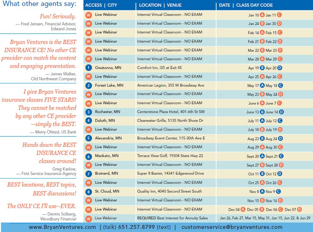This screenshot has height=232, width=313.
Task: Select the B code circle after Jan 24
Action: coord(262,24)
